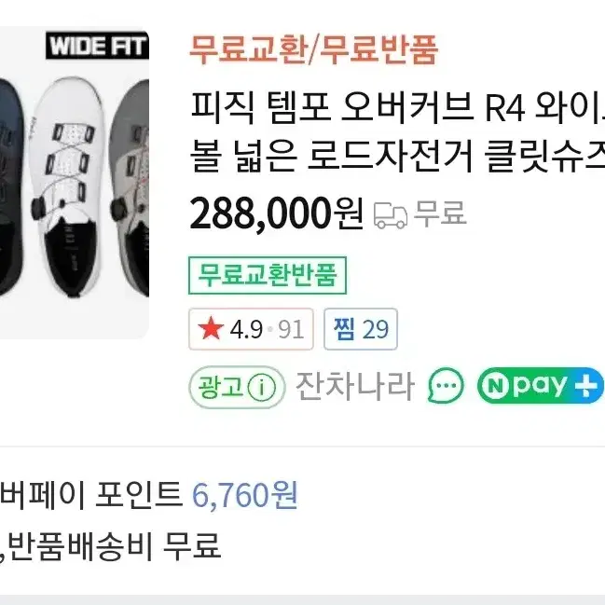Click the 무료 shipping label
Image resolution: width=605 pixels, height=605 pixels.
440,213
